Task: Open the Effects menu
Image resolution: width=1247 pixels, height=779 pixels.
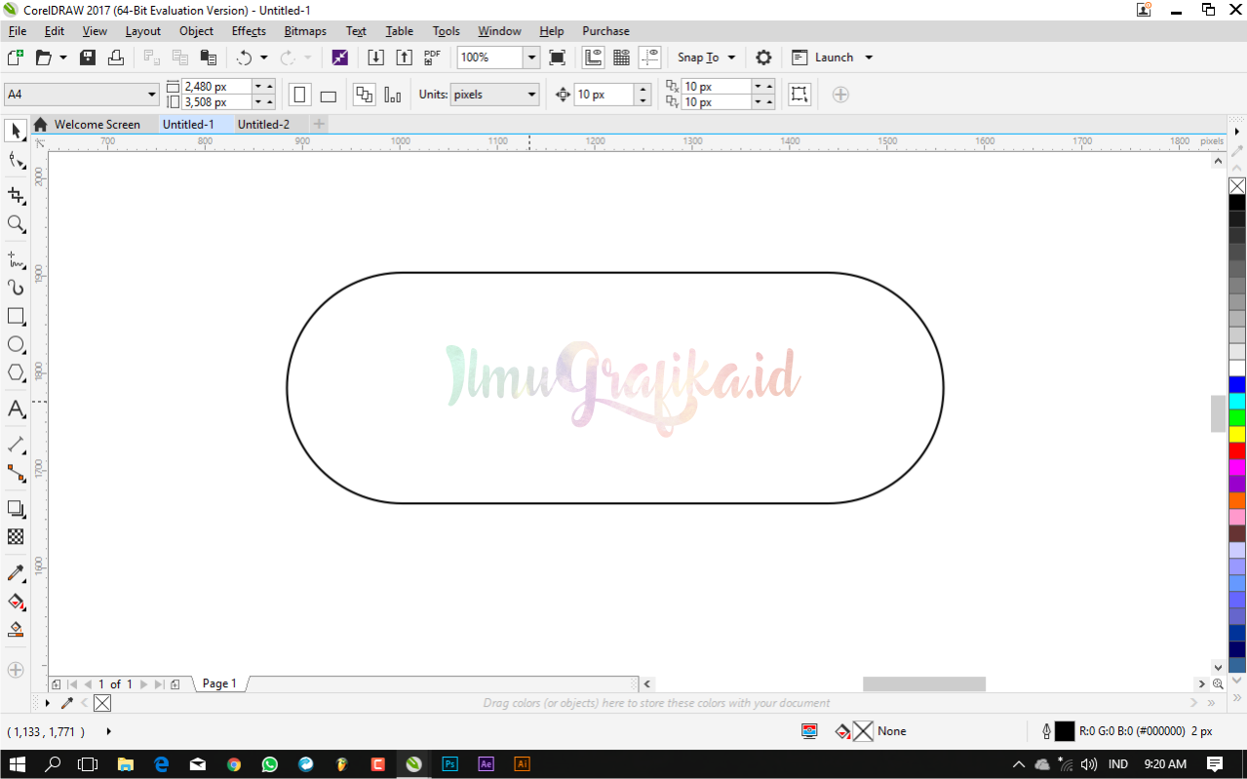Action: (x=249, y=31)
